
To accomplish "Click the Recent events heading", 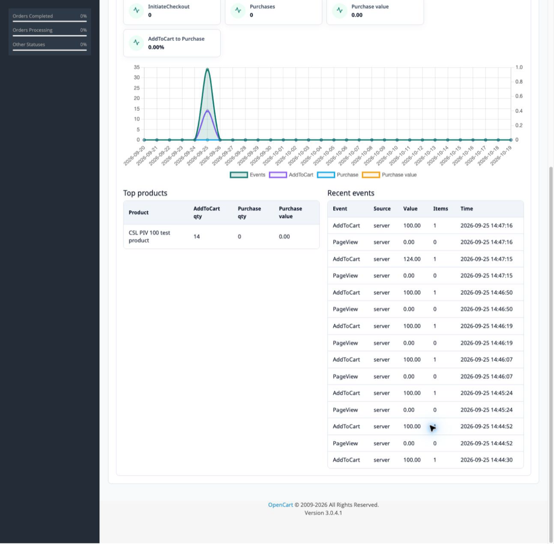I will pos(351,193).
